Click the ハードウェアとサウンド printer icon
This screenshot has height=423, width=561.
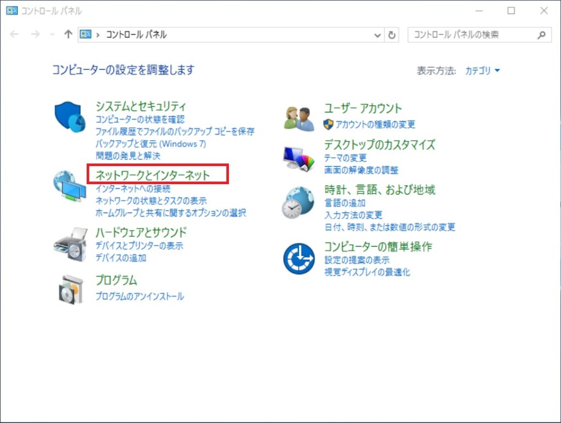point(69,244)
